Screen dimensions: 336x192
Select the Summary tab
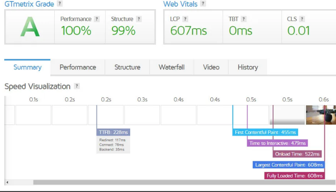click(27, 67)
